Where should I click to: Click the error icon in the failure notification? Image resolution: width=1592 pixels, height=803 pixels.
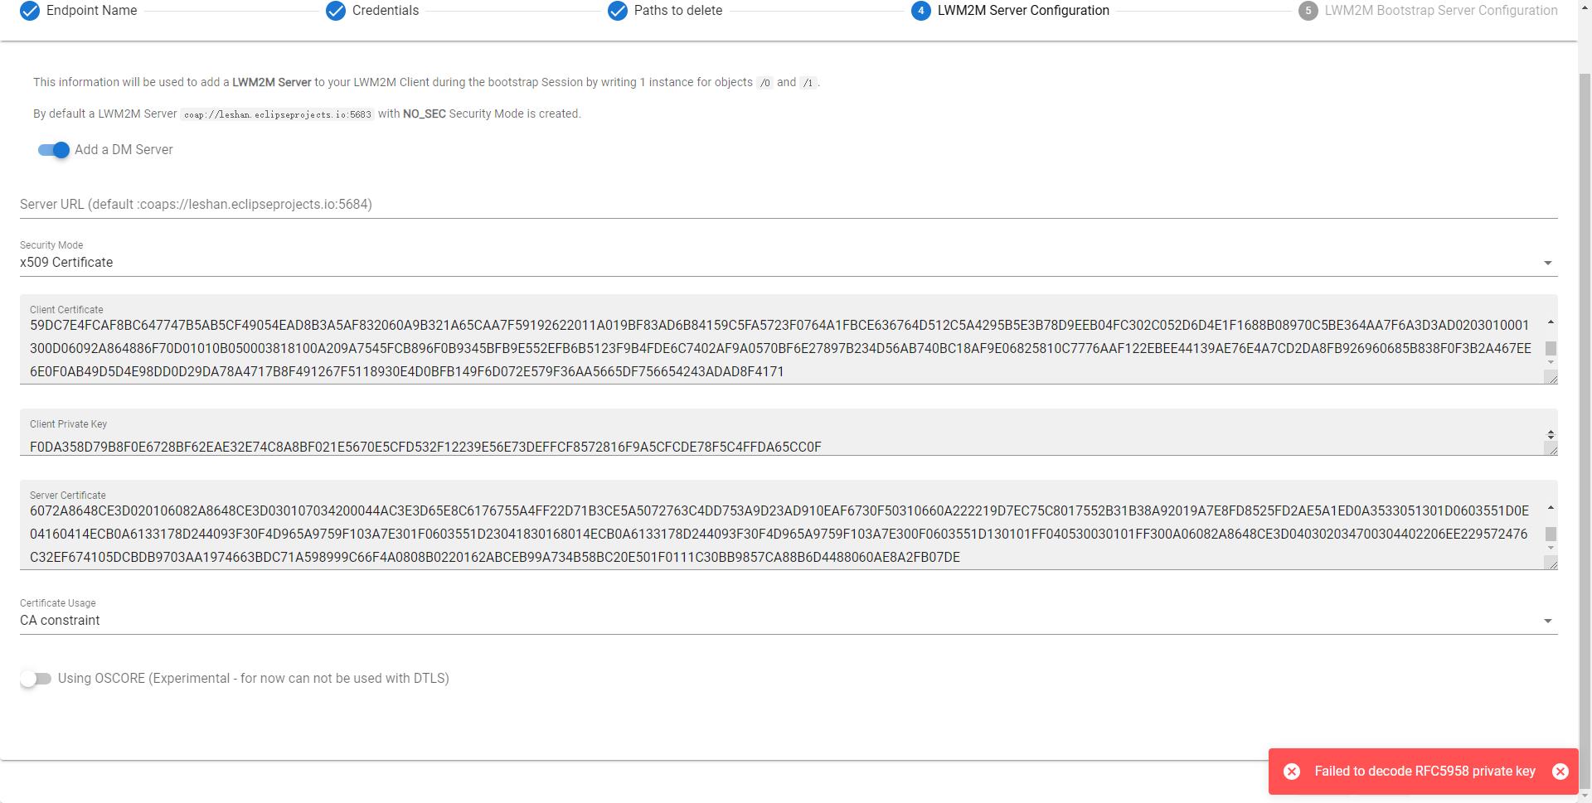click(x=1293, y=772)
